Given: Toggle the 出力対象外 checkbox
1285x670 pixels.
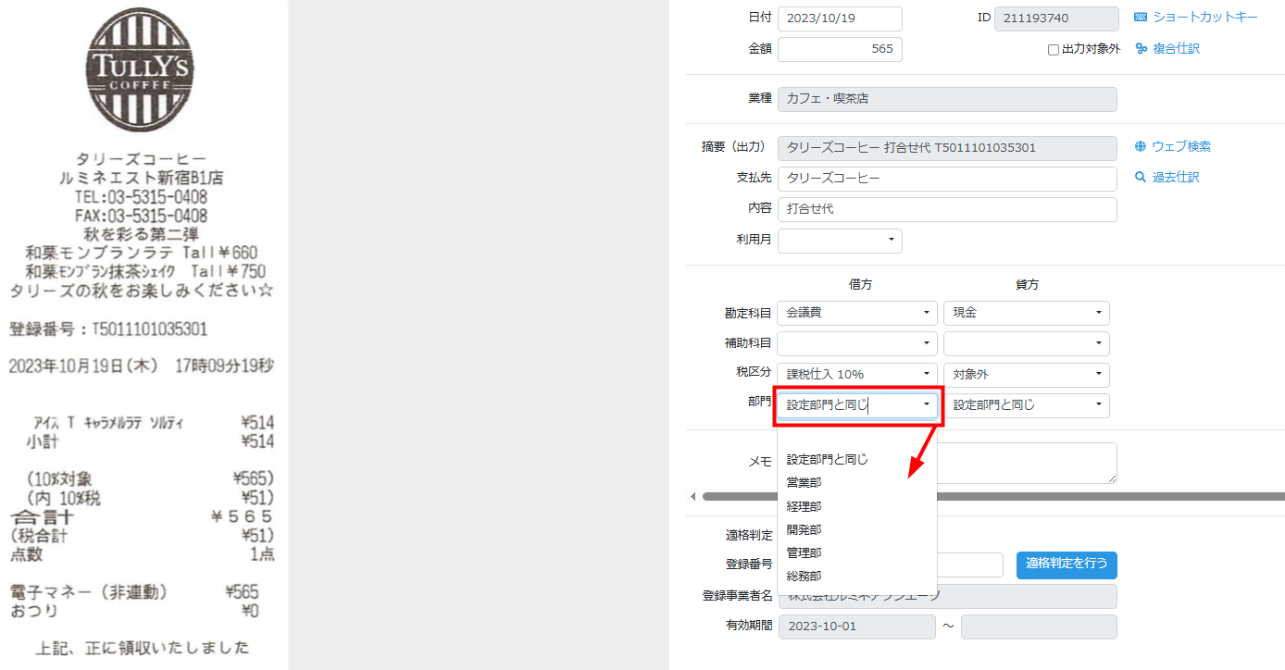Looking at the screenshot, I should pyautogui.click(x=1054, y=50).
